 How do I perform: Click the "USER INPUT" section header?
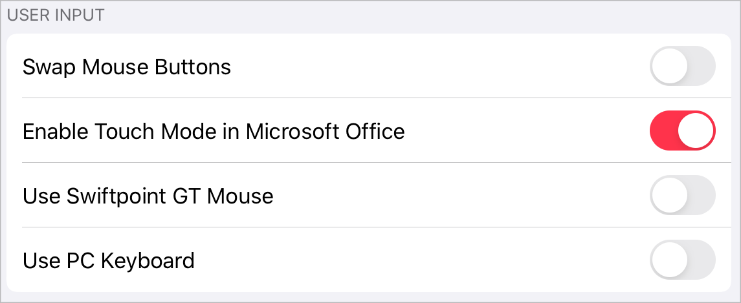coord(56,16)
